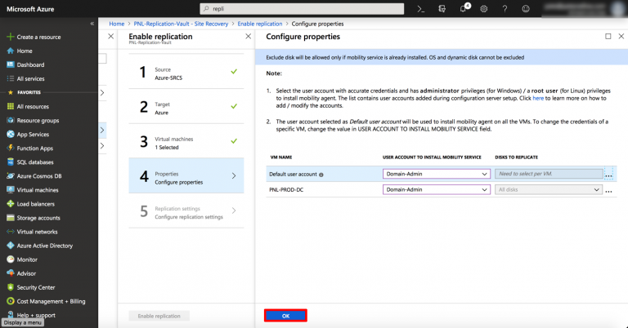The height and width of the screenshot is (328, 628).
Task: Click the Enable replication button
Action: click(x=159, y=316)
